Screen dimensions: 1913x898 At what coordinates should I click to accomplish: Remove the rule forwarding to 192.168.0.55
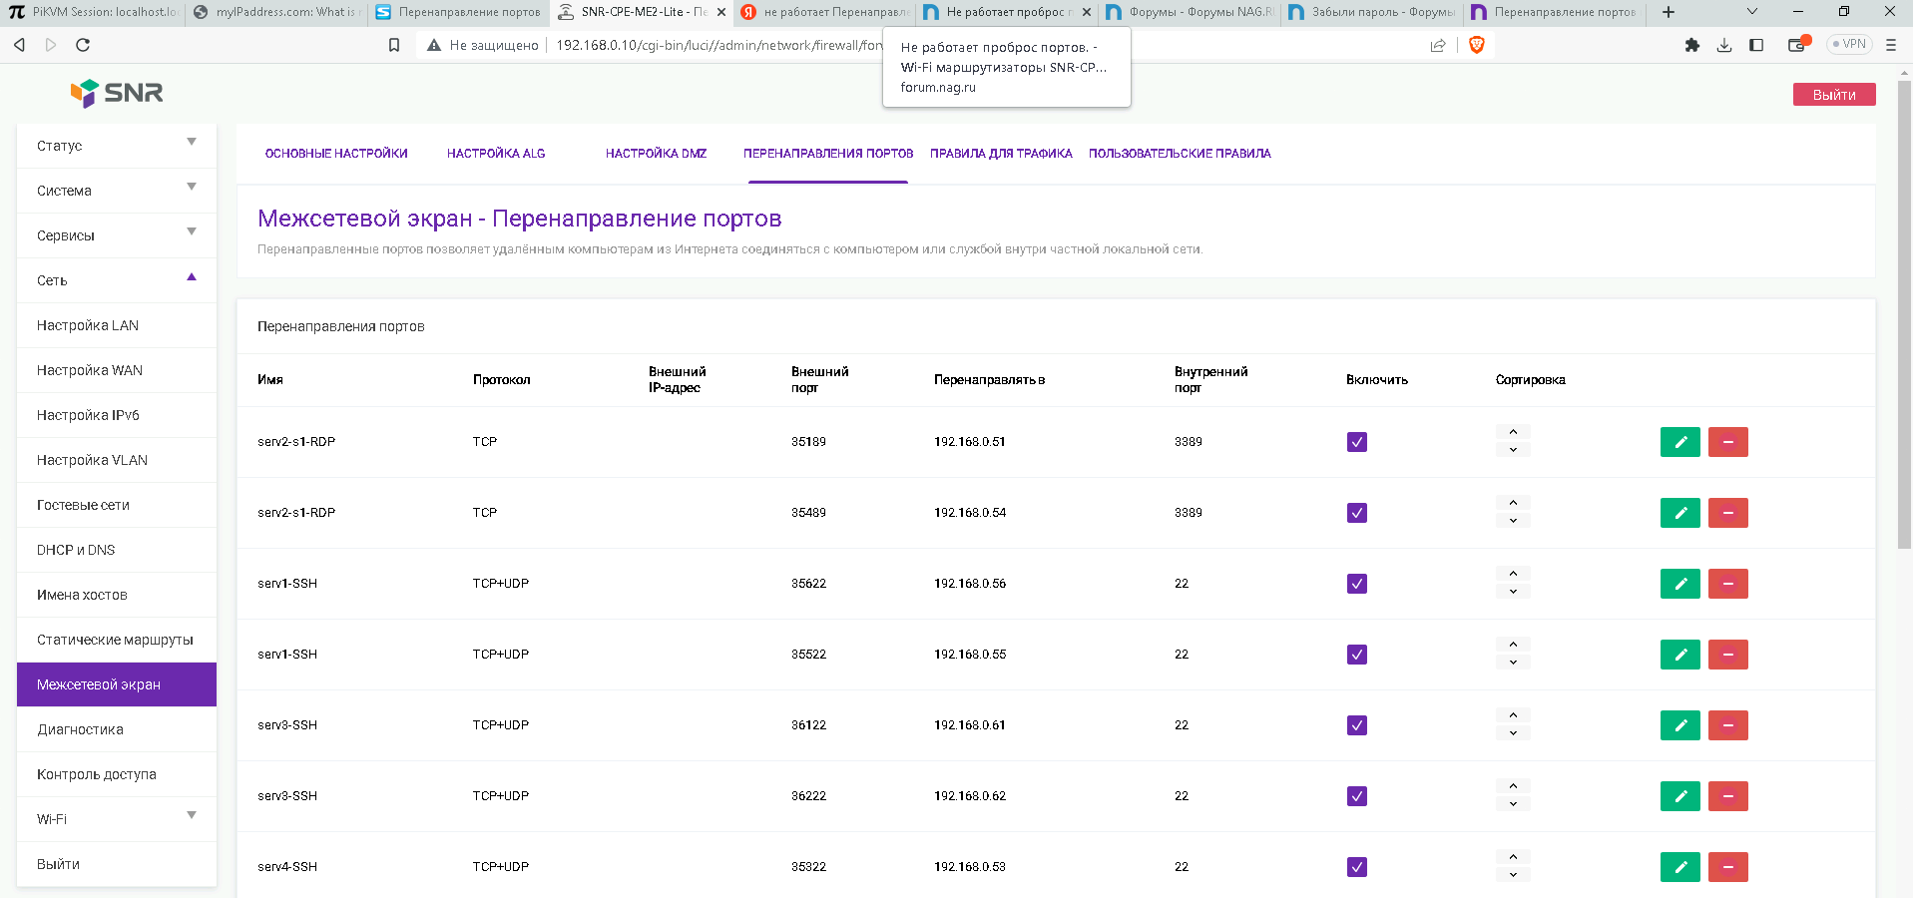1727,655
